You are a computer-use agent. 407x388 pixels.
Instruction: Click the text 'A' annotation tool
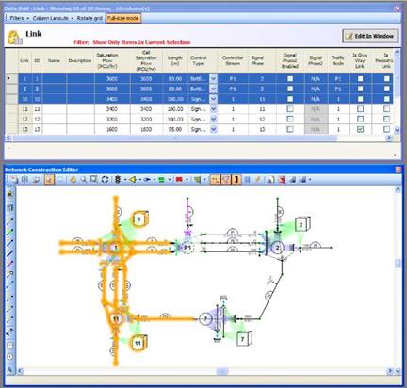pyautogui.click(x=10, y=369)
